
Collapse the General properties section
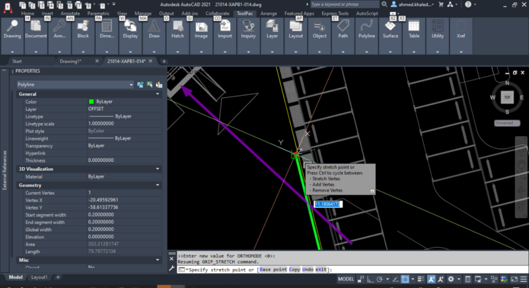(x=157, y=94)
